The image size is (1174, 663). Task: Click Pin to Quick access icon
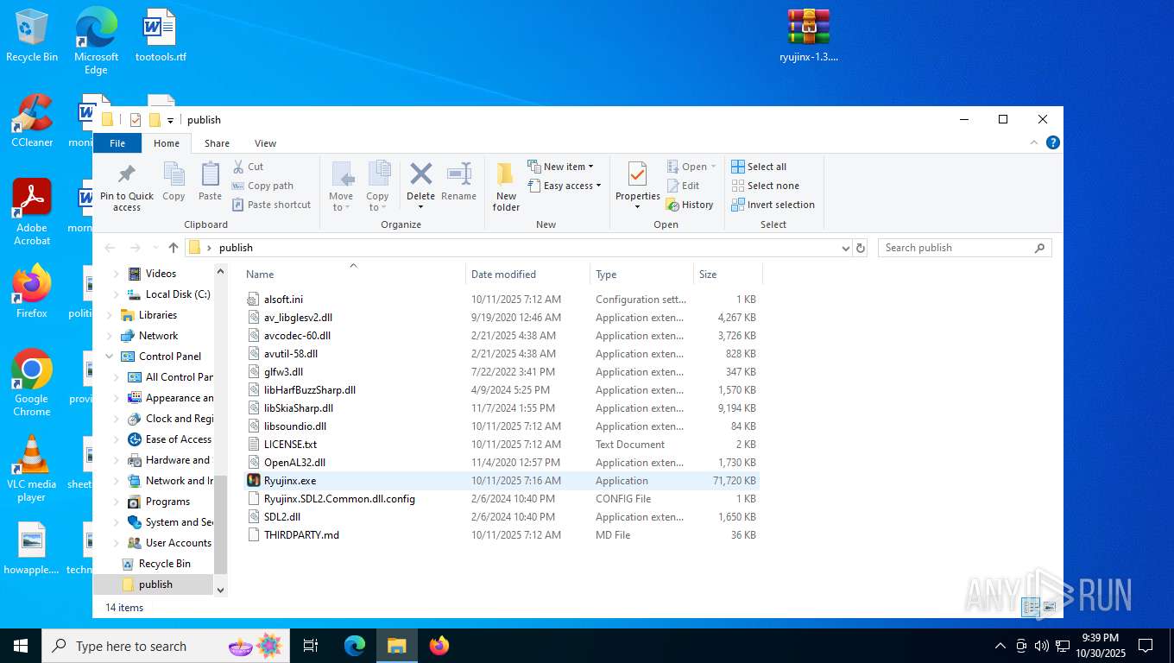coord(127,174)
